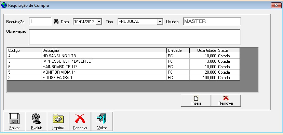Screen dimensions: 283x135
Task: Click quantity 3,000 in IMPRESSORA row
Action: pyautogui.click(x=203, y=61)
